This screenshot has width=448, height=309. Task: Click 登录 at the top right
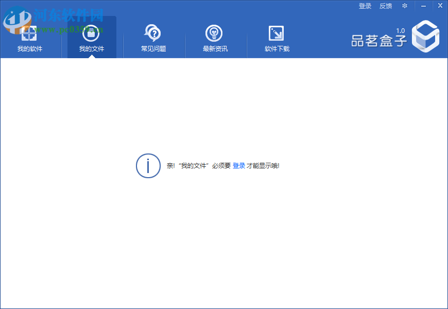coord(365,6)
